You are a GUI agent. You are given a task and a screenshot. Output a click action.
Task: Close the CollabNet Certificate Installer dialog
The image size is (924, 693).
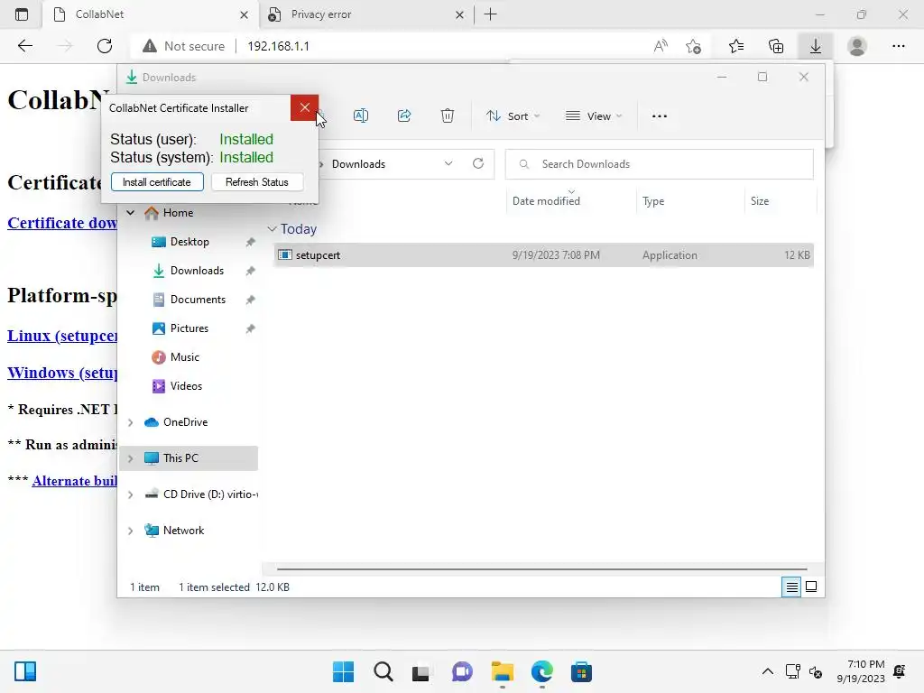click(x=305, y=107)
